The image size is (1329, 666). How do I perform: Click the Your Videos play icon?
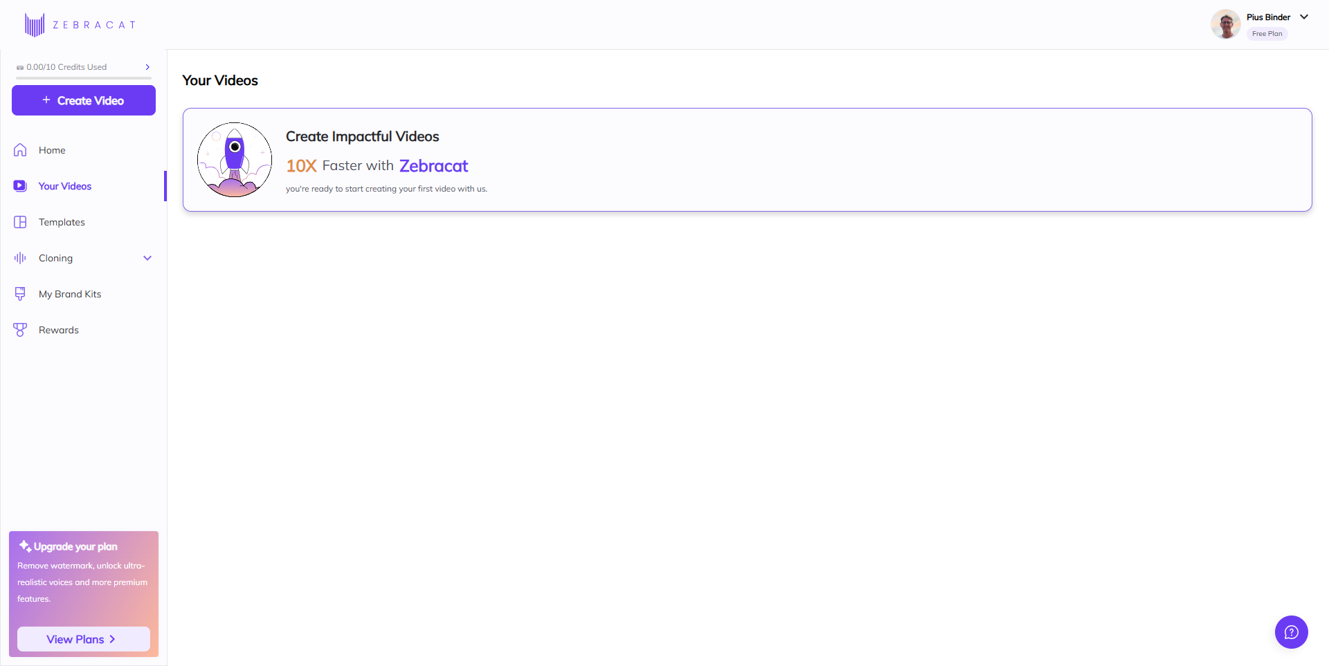(20, 186)
